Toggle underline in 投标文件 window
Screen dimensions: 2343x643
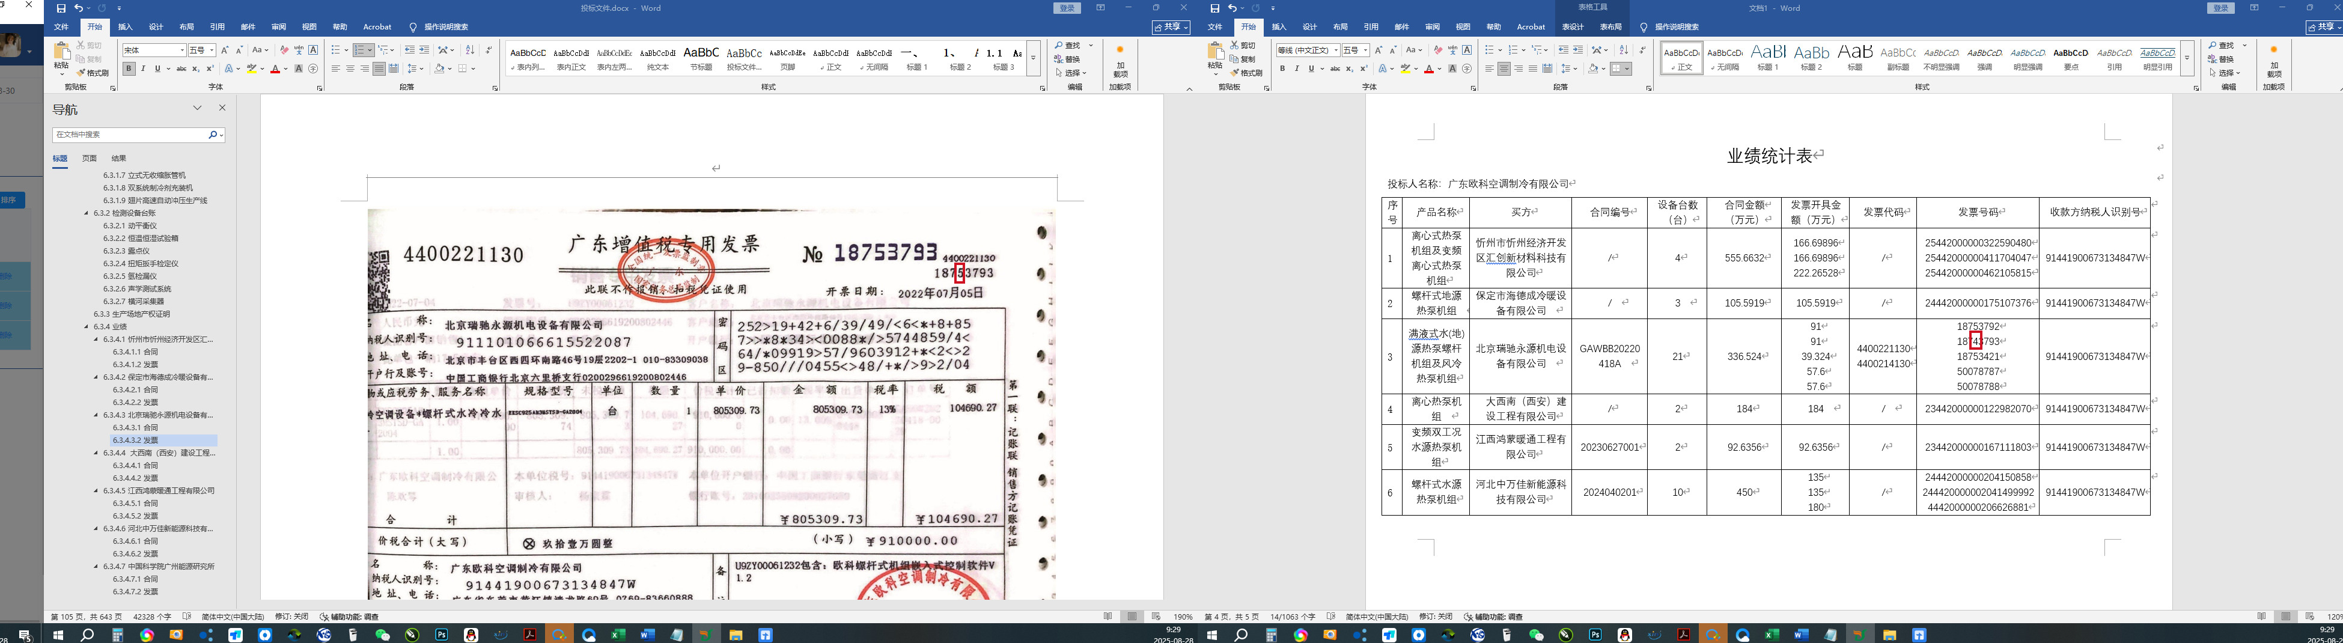click(157, 69)
